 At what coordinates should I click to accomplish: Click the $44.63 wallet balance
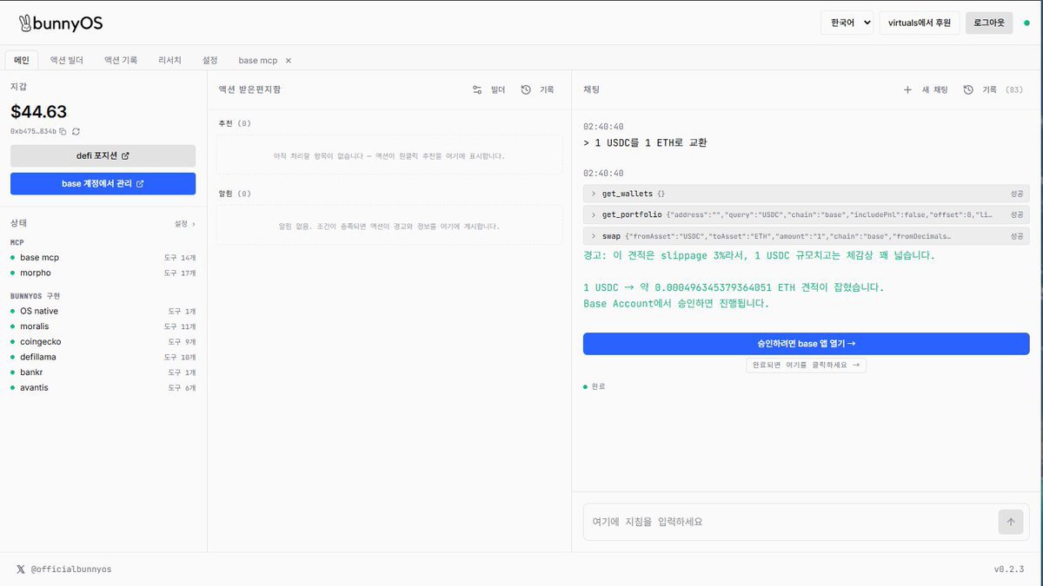coord(38,112)
